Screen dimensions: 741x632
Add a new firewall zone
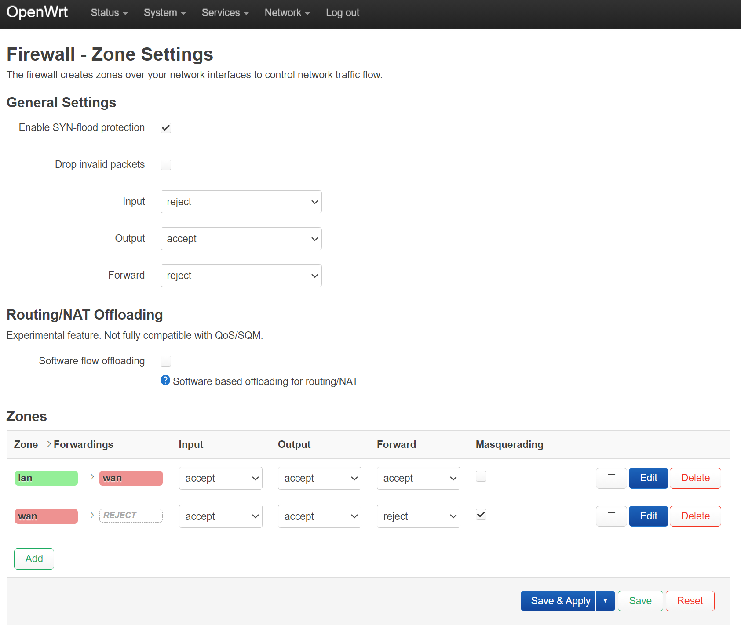(x=34, y=559)
